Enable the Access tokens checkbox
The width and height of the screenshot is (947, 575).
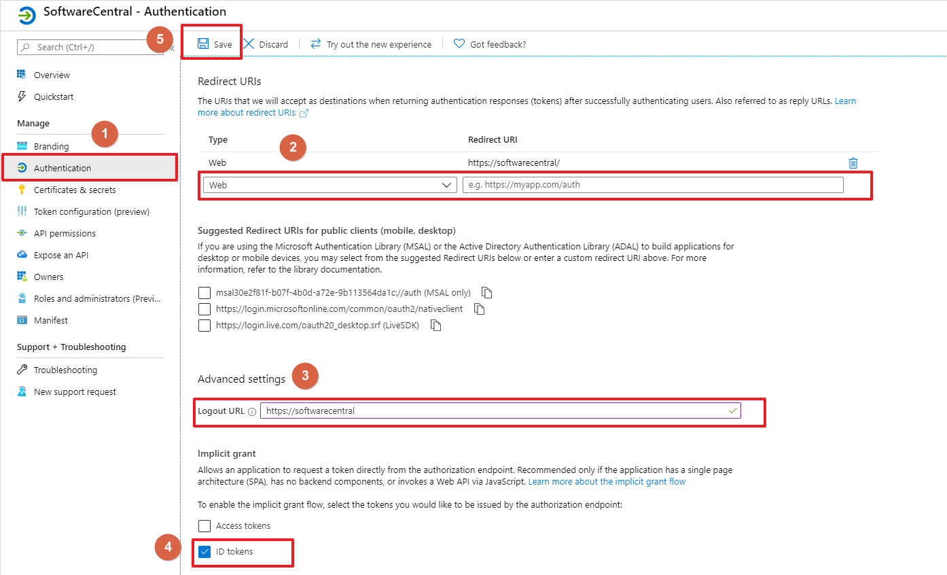click(204, 526)
